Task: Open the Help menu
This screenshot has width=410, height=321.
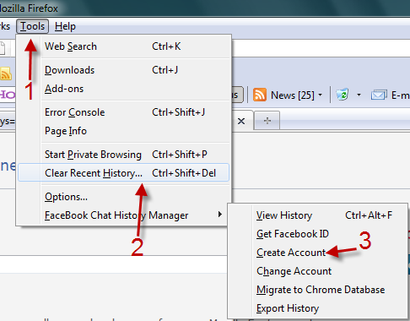Action: (65, 26)
